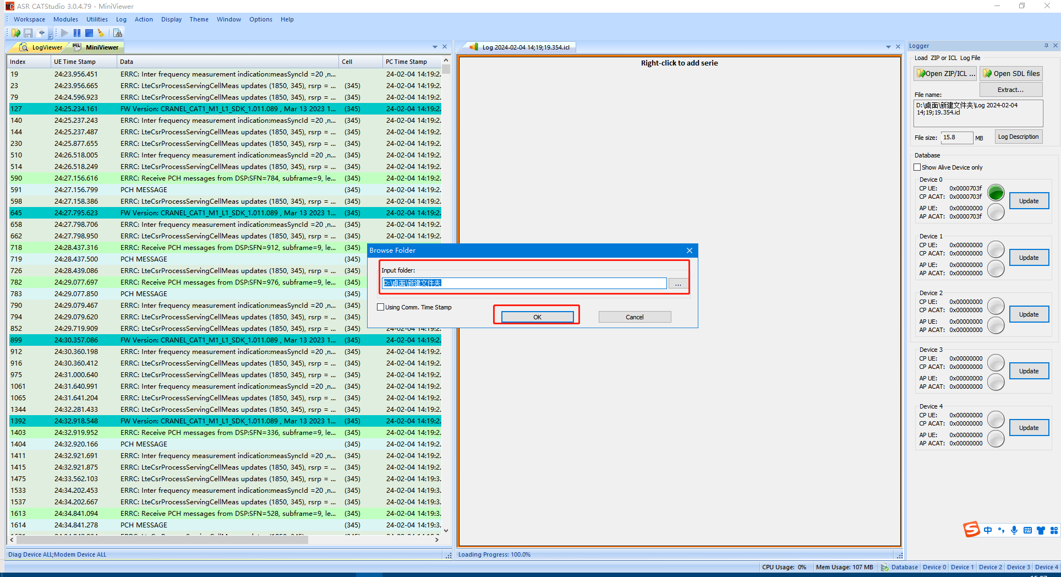The width and height of the screenshot is (1061, 577).
Task: Open the log panel tab list dropdown arrow
Action: point(888,47)
